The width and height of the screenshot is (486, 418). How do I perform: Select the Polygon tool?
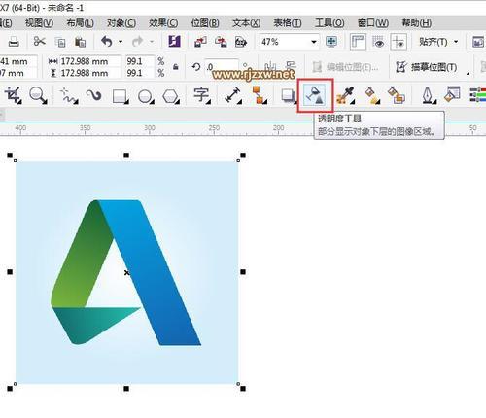coord(171,96)
